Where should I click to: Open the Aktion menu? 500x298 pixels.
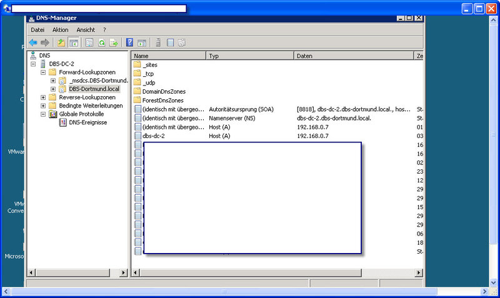[x=60, y=29]
